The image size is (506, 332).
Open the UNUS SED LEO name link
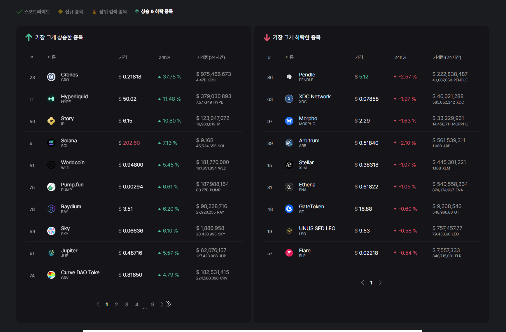coord(317,228)
